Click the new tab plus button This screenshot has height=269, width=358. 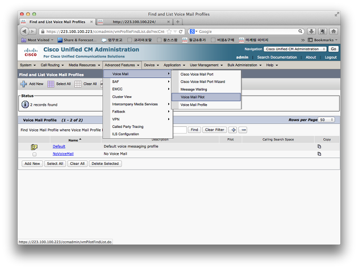click(178, 22)
